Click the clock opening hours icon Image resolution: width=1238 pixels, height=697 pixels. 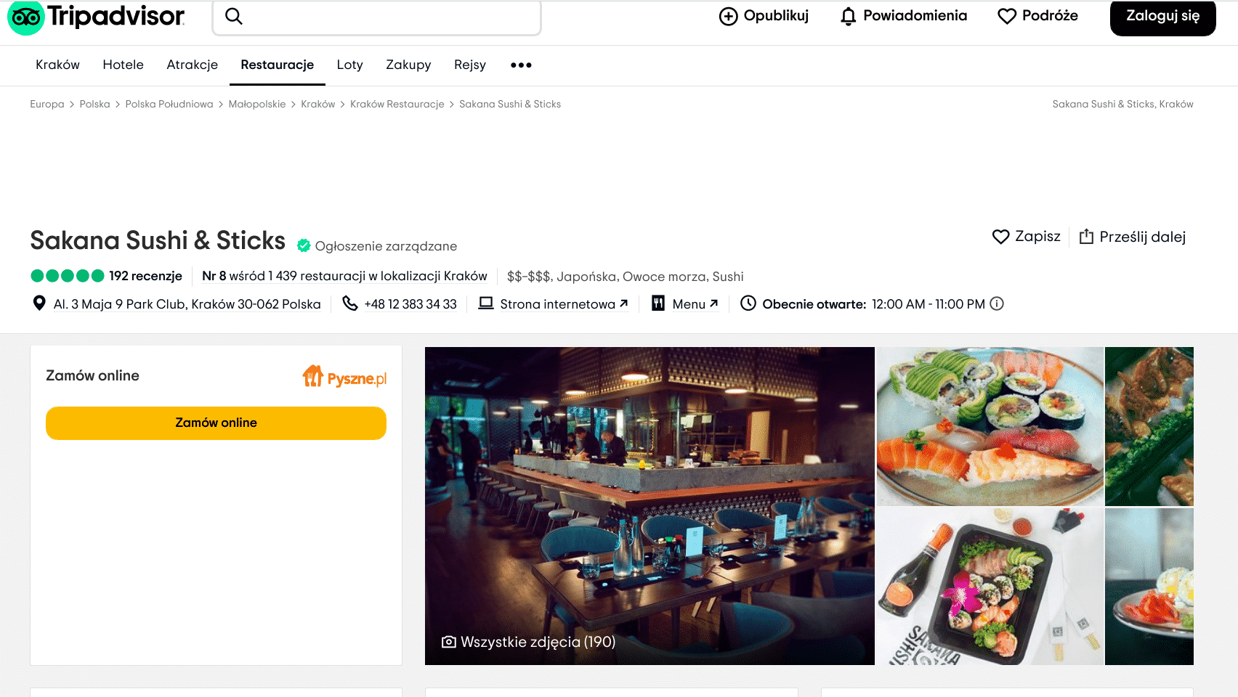tap(748, 303)
